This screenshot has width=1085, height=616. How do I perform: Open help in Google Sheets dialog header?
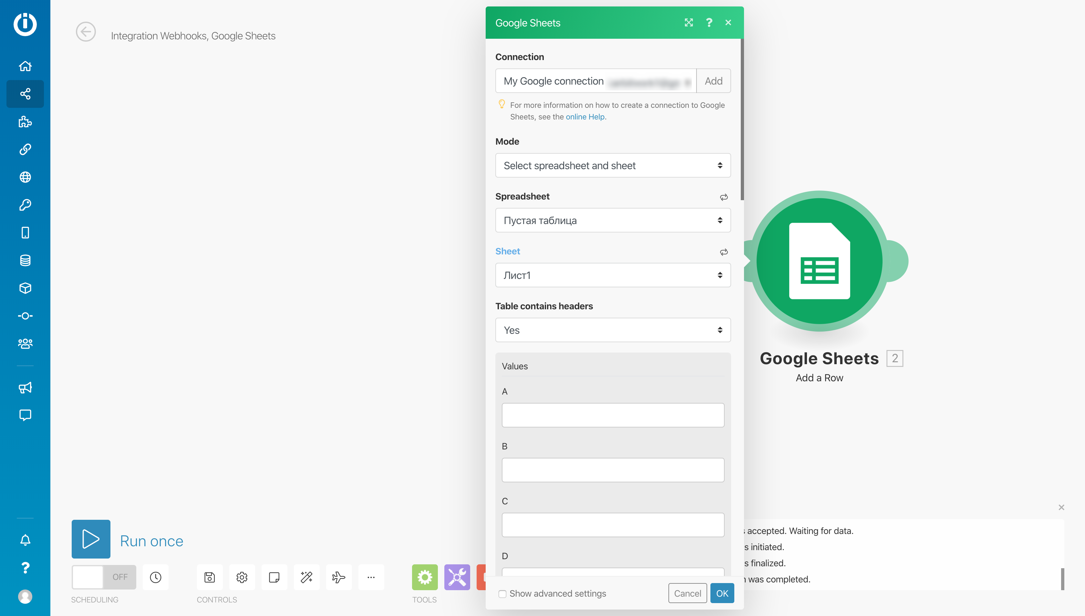click(x=709, y=22)
